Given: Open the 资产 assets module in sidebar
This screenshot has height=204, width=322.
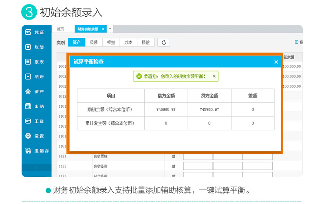Looking at the screenshot, I should (35, 91).
